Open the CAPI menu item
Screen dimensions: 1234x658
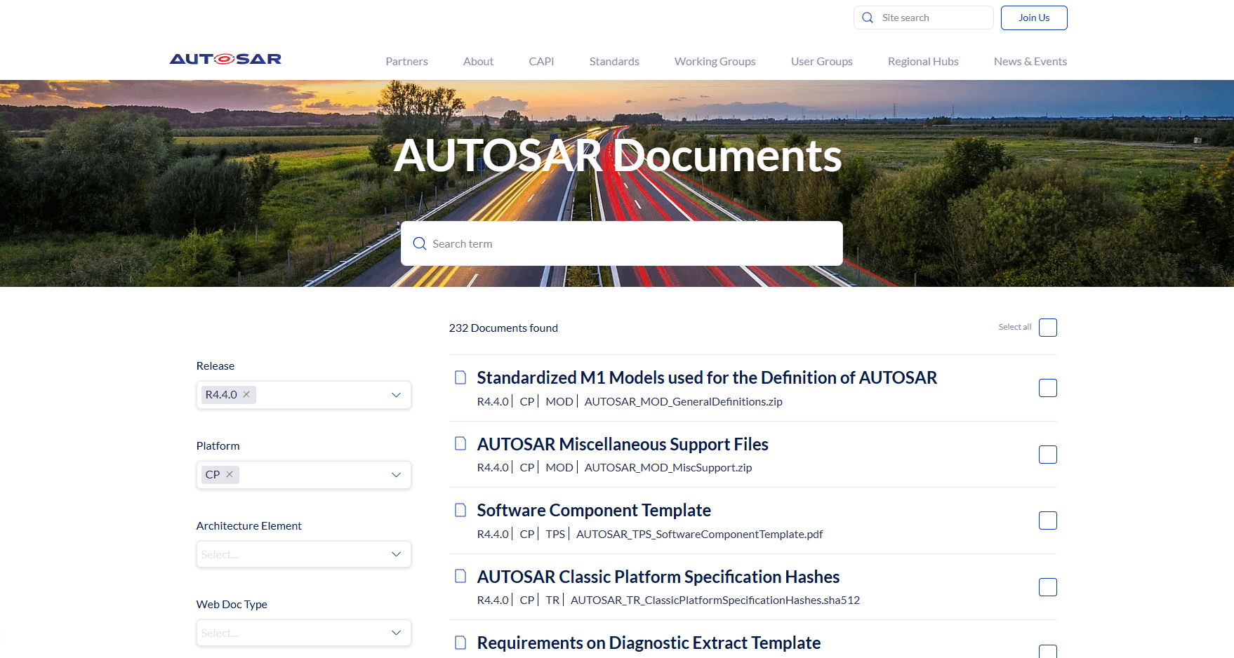(541, 62)
